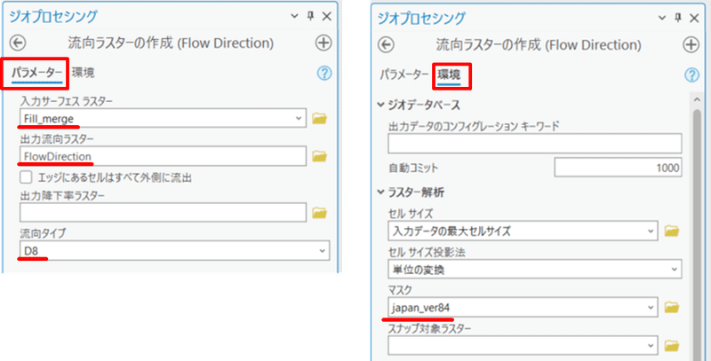
Task: Open help question icon in left pane
Action: coord(324,74)
